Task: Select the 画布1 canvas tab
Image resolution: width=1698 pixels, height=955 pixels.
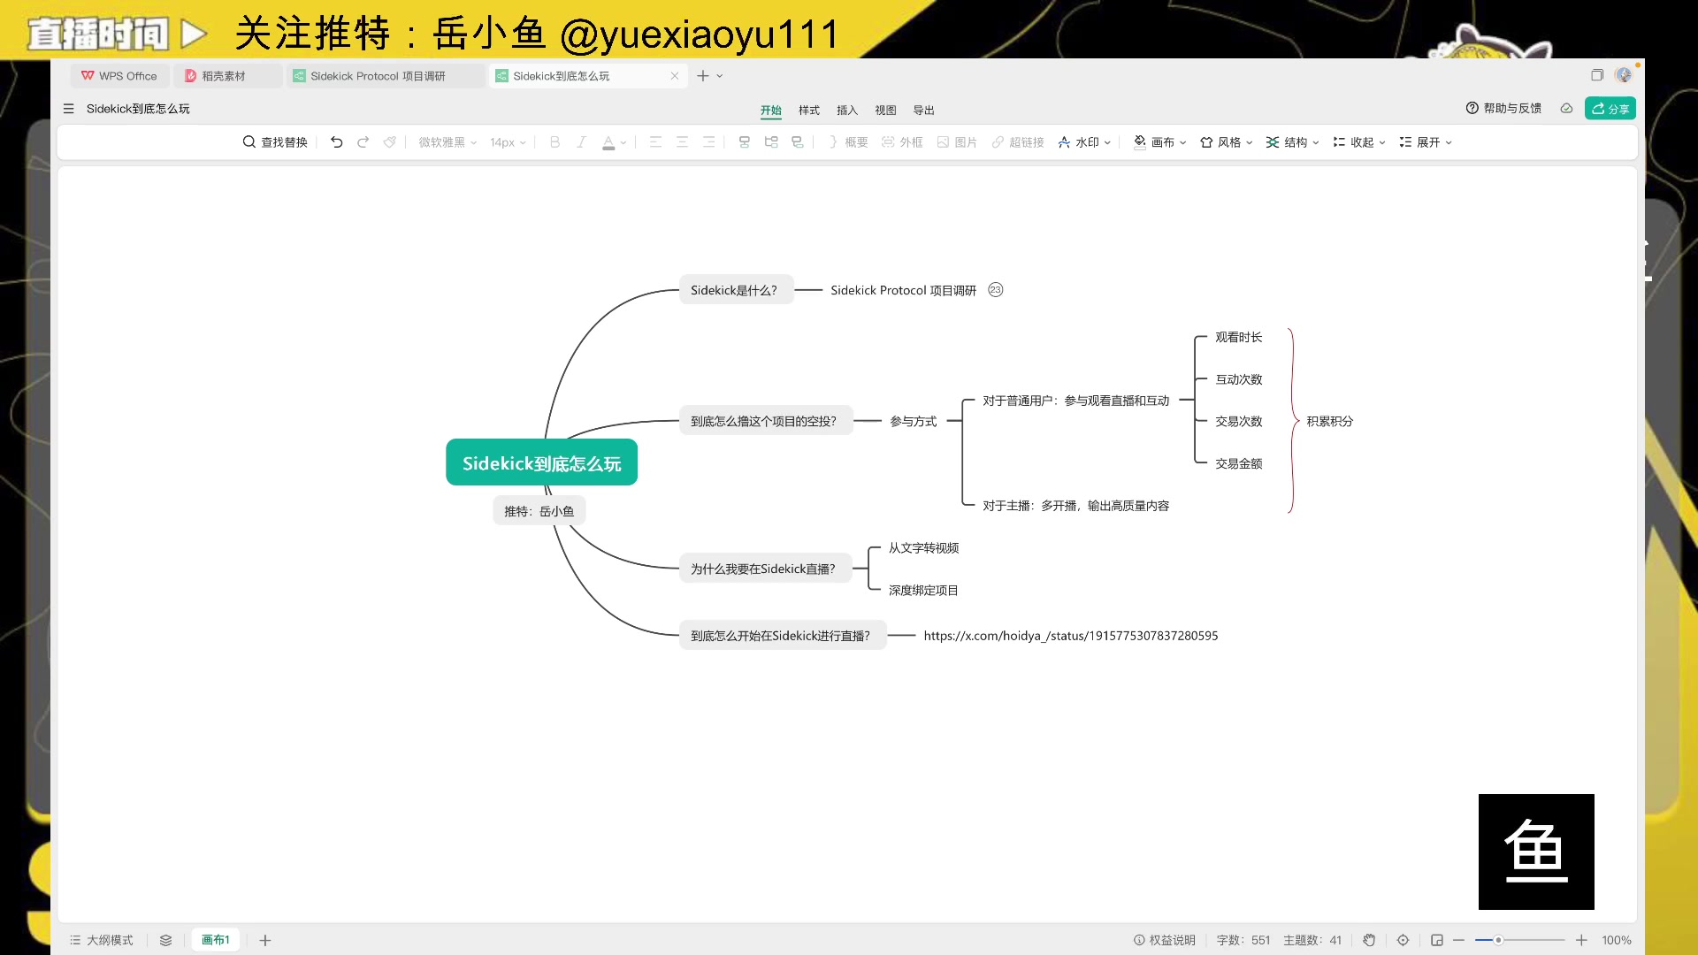Action: (216, 940)
